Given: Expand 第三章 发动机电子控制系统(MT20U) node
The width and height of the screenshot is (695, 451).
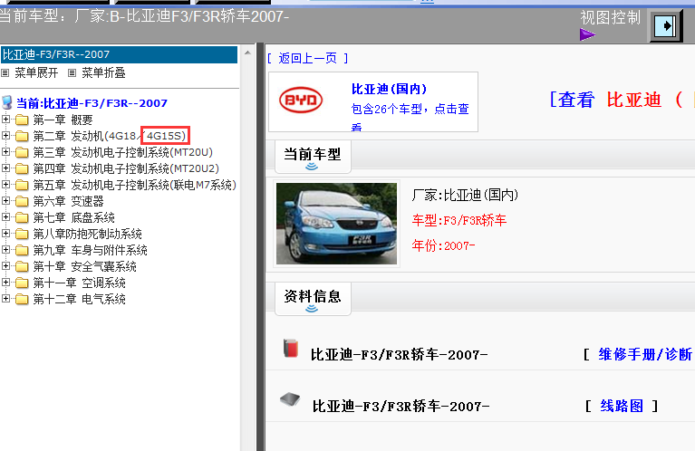Looking at the screenshot, I should [x=5, y=151].
